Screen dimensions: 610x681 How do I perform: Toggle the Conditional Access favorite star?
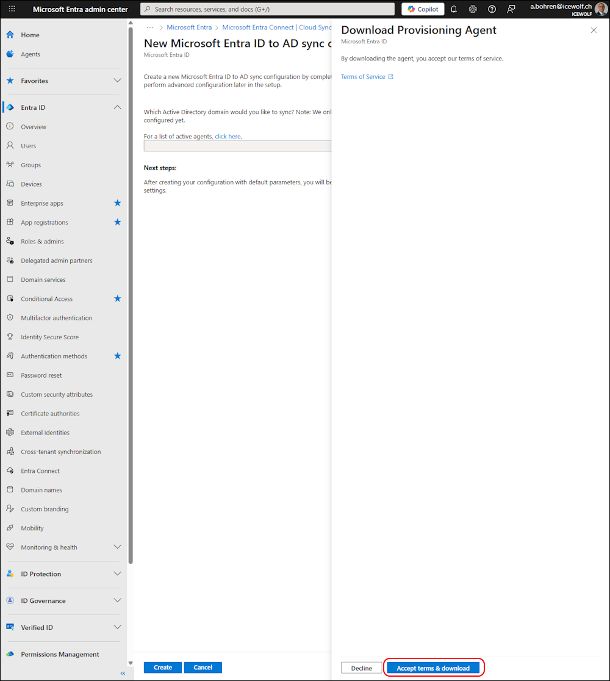[118, 298]
